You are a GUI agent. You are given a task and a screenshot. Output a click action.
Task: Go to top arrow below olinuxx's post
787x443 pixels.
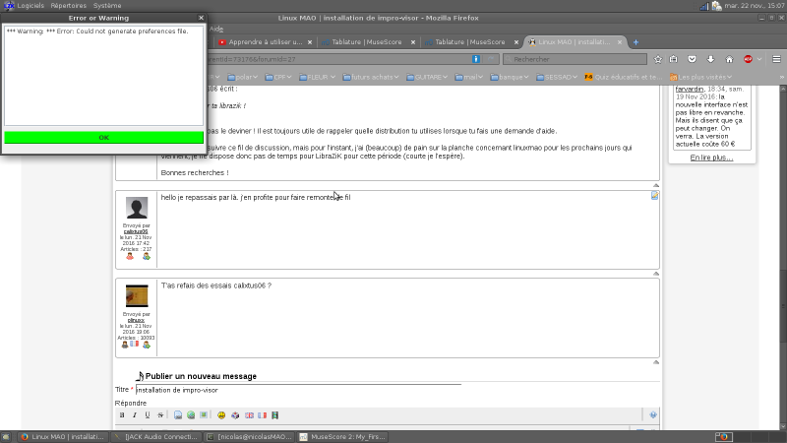[x=656, y=362]
